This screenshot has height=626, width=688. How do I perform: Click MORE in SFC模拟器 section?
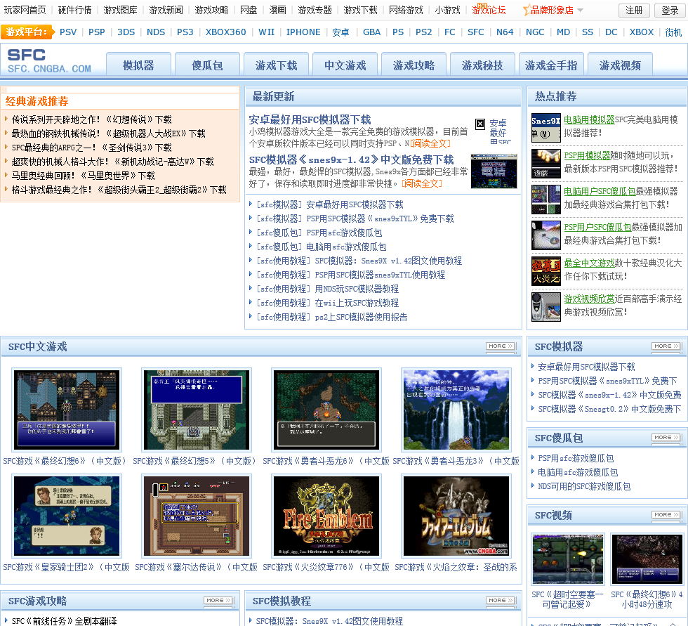(666, 346)
